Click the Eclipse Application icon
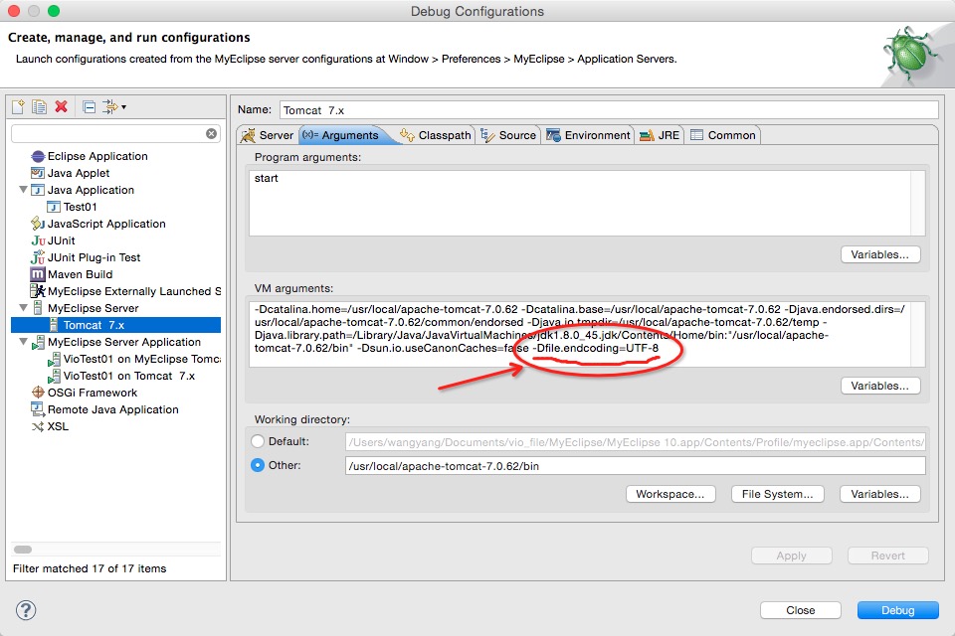Image resolution: width=955 pixels, height=636 pixels. coord(38,156)
